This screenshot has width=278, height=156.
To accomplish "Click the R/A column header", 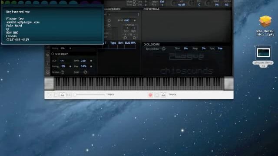I will tap(133, 43).
